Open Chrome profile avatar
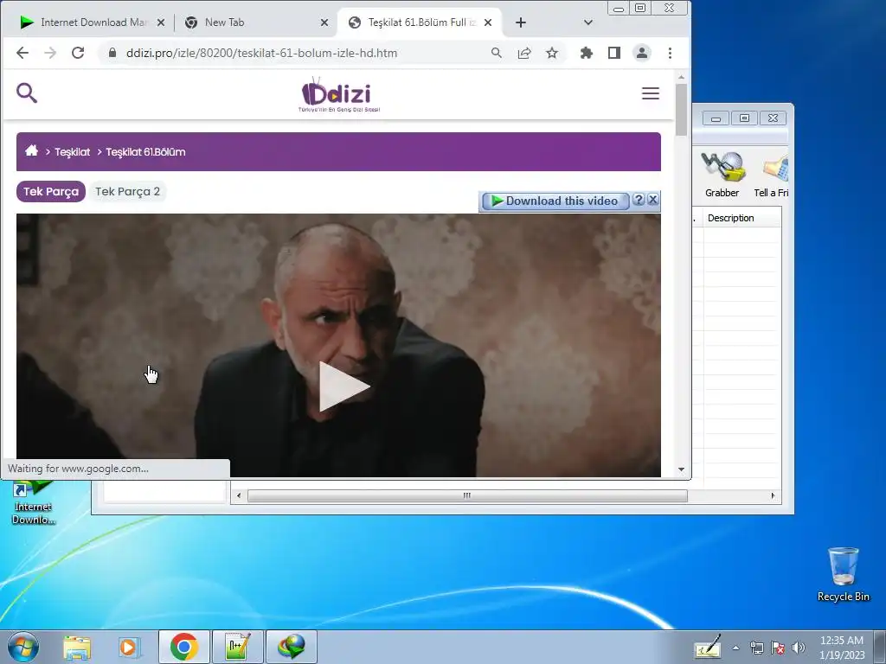 [642, 53]
